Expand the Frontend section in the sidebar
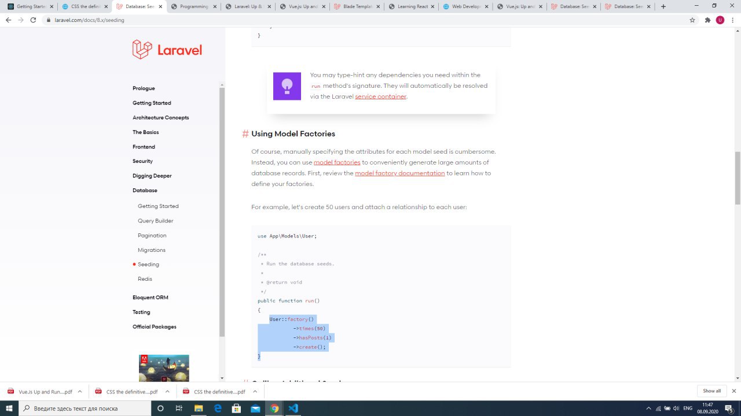 (144, 147)
